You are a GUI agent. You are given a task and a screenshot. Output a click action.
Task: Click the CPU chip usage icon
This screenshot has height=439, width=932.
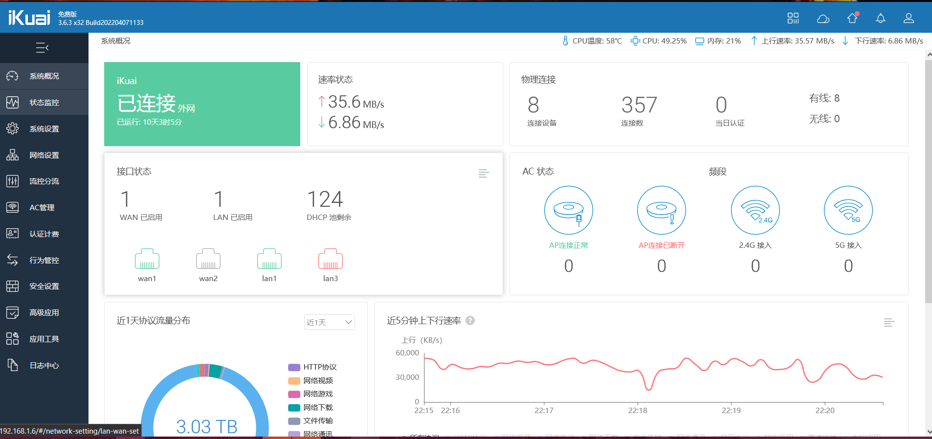tap(635, 41)
